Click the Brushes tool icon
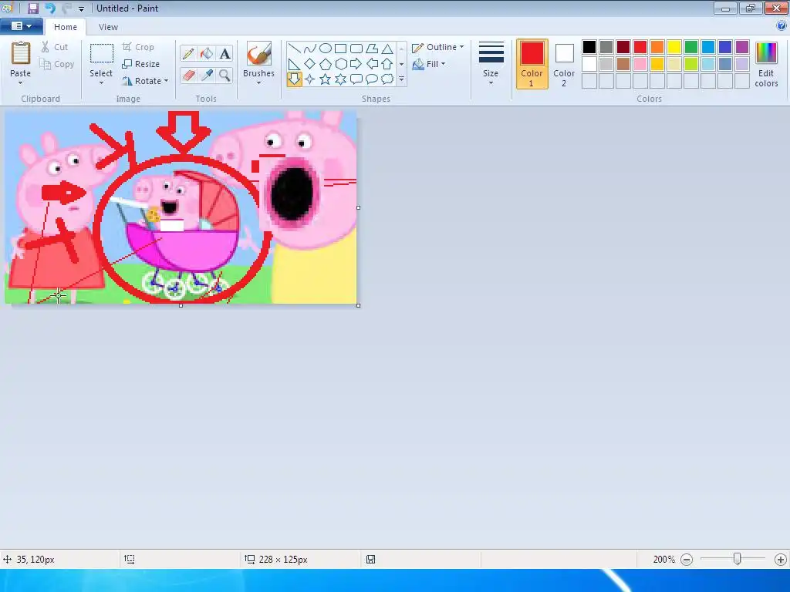 (259, 53)
